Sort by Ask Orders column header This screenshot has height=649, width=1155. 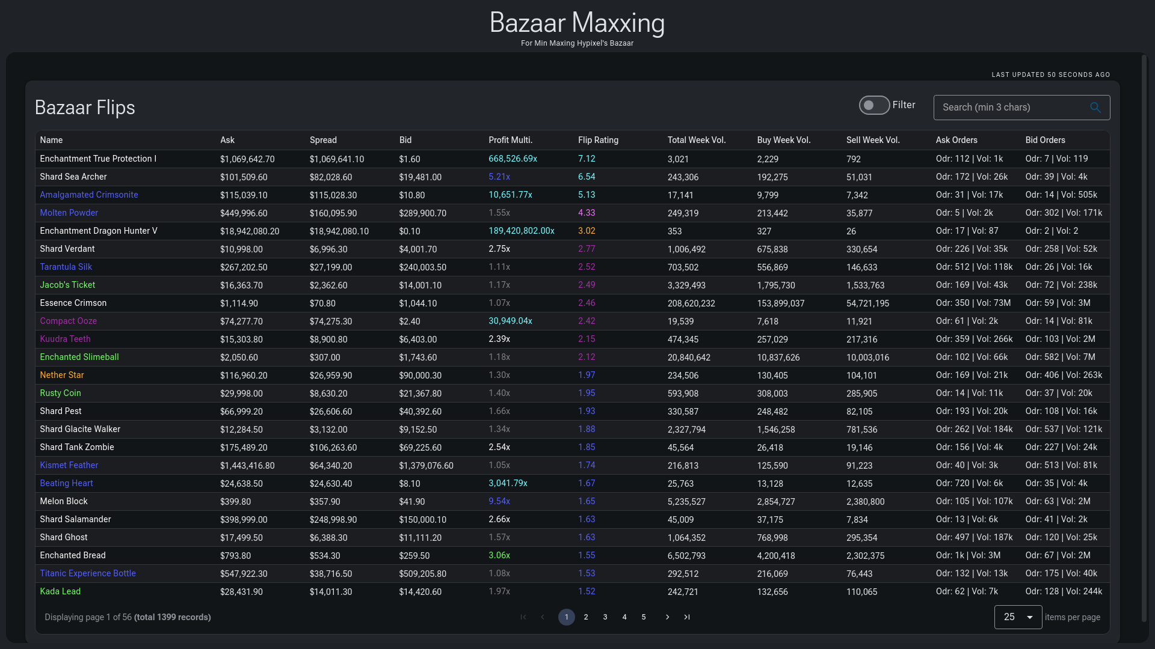[x=956, y=140]
